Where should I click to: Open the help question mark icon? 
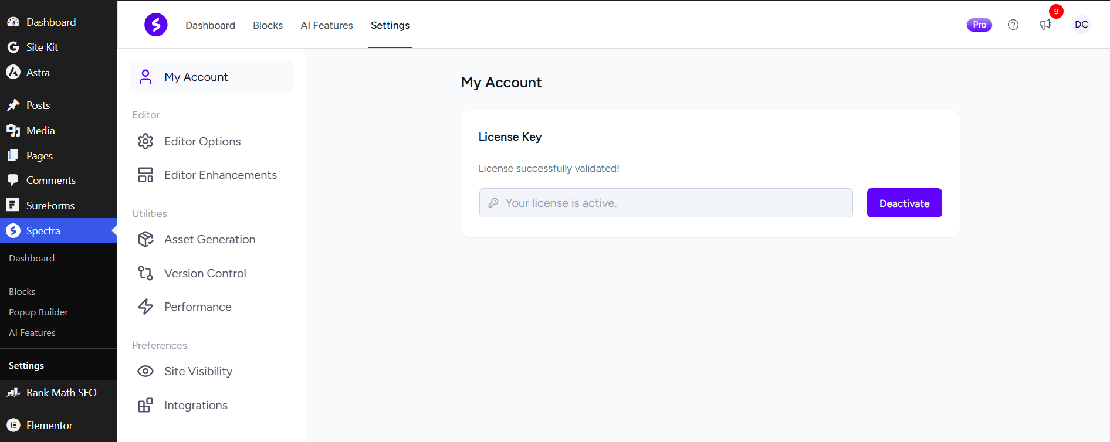(x=1013, y=25)
